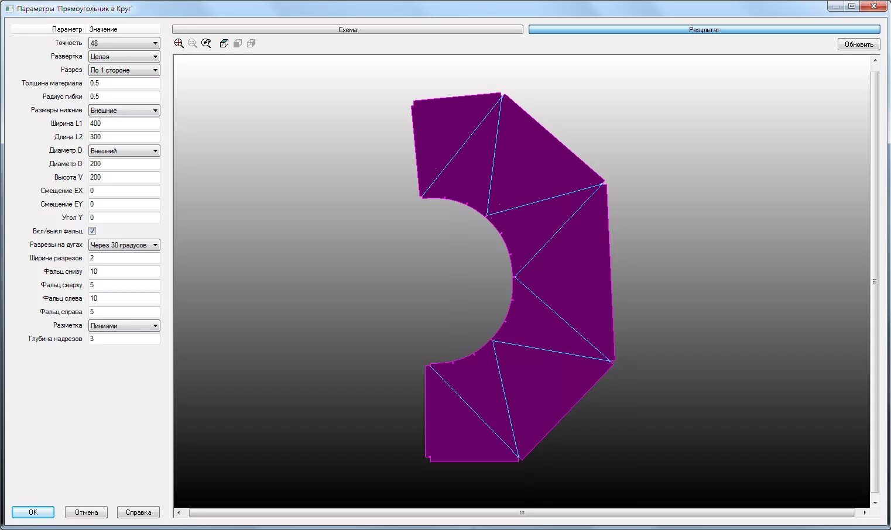Click the horizontal scrollbar thumb of preview

tap(522, 513)
